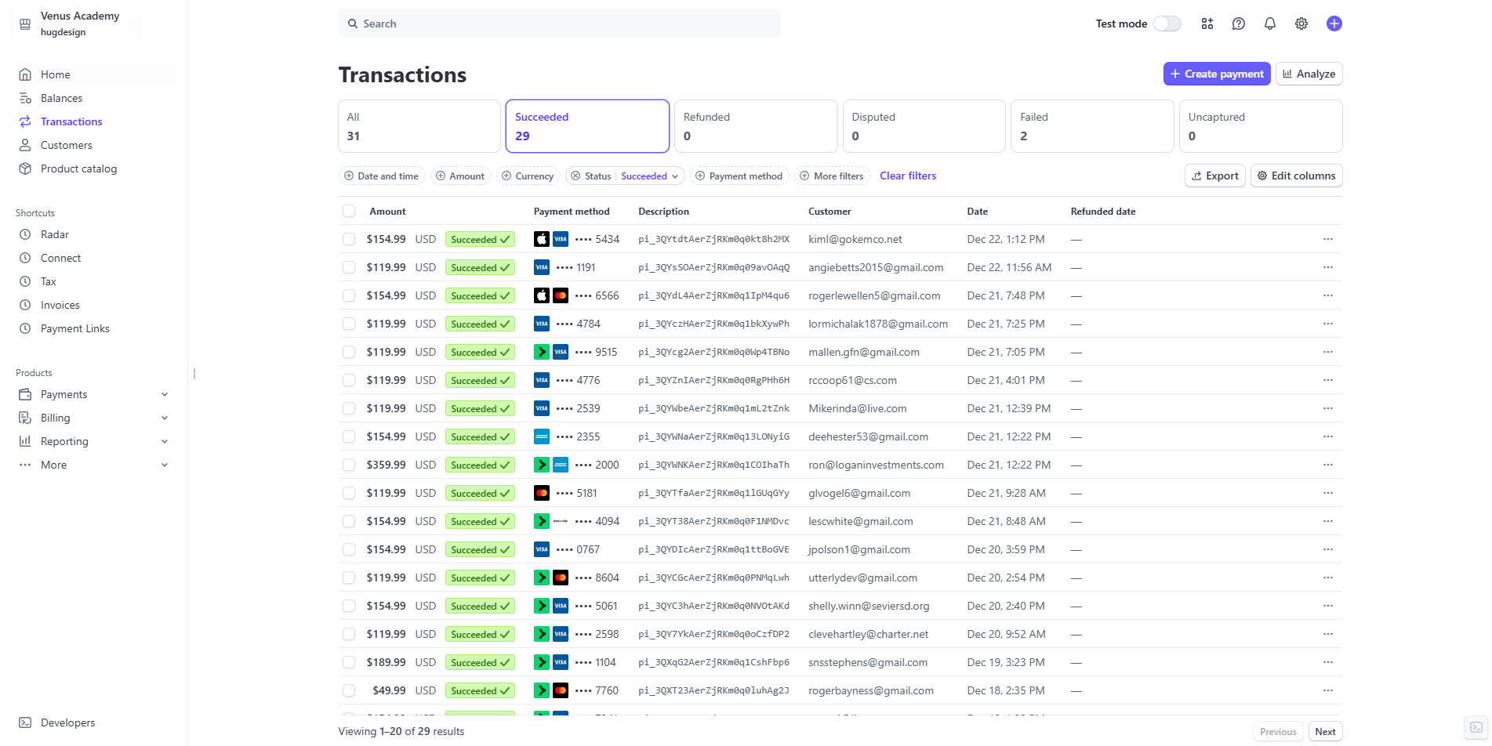Click the Create payment button
This screenshot has width=1492, height=746.
pyautogui.click(x=1217, y=74)
